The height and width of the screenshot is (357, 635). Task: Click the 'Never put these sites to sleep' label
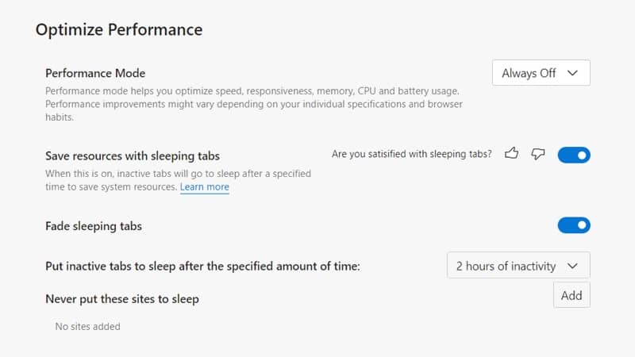click(x=122, y=299)
